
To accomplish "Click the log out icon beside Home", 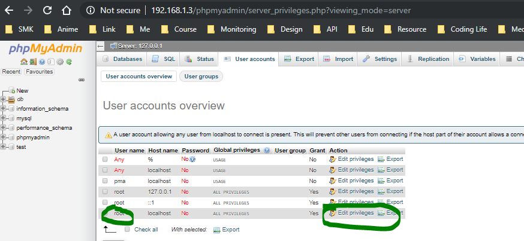I will click(x=32, y=62).
